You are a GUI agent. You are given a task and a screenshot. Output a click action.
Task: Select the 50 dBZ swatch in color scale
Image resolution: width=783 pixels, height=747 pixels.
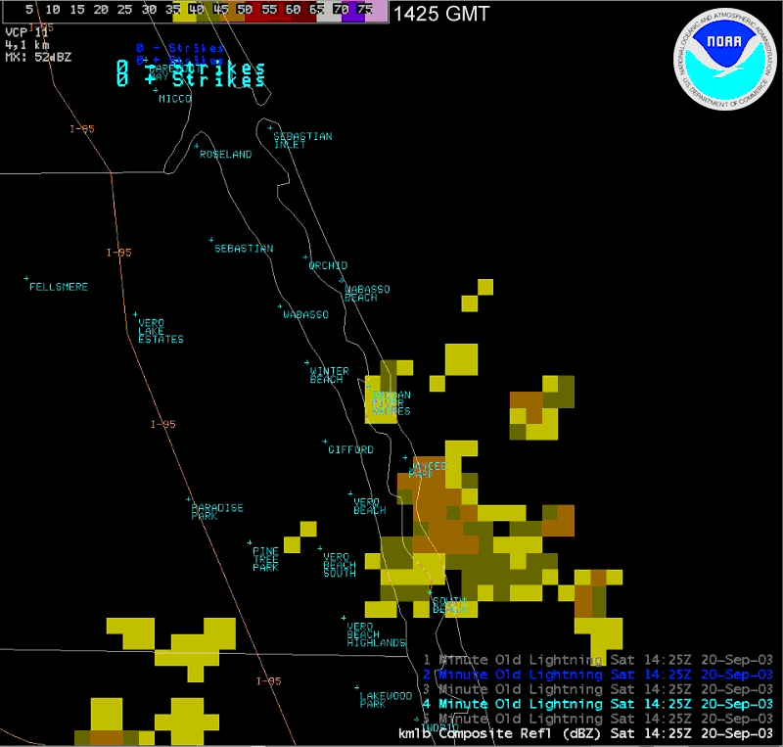[242, 10]
